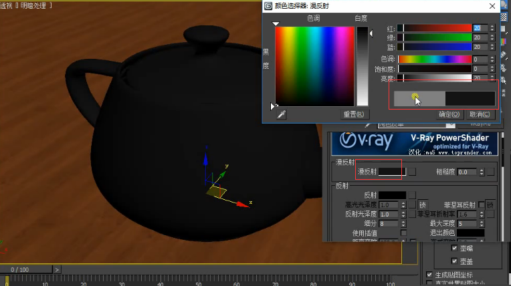
Task: Click the Reflection glossiness map slot button
Action: click(412, 214)
